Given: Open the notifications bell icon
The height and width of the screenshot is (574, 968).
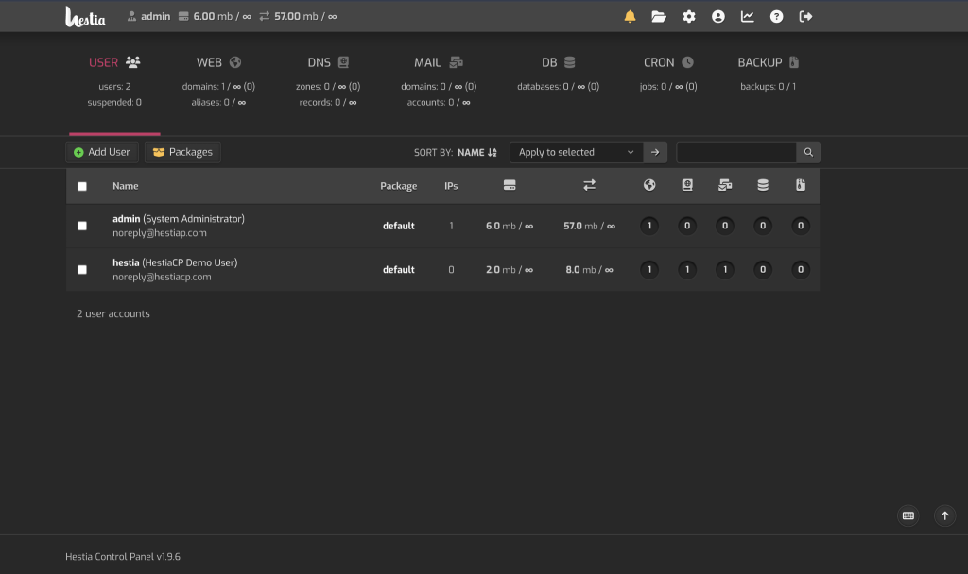Looking at the screenshot, I should pos(630,17).
